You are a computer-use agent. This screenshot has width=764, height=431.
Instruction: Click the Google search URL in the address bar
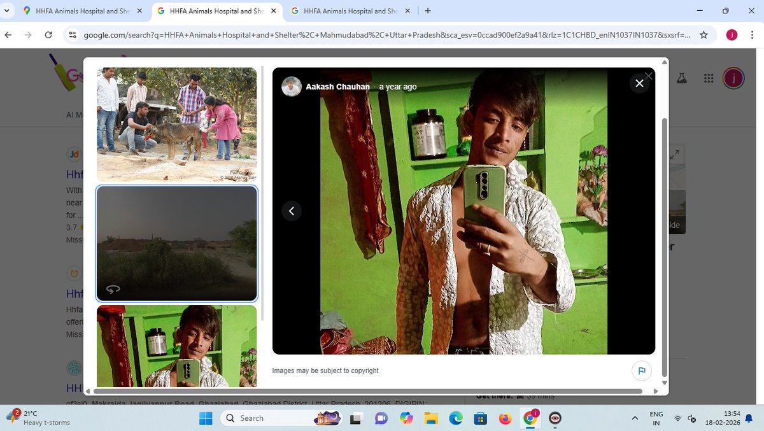point(386,35)
